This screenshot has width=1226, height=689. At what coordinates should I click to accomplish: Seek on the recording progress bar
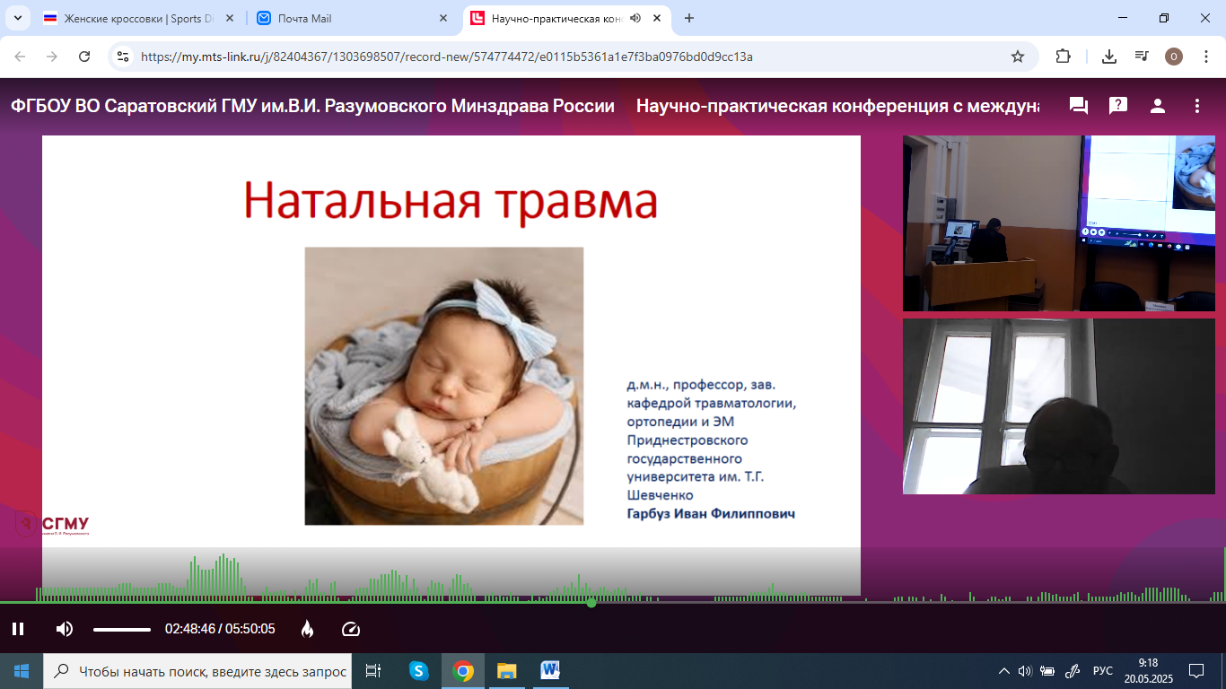(x=613, y=602)
